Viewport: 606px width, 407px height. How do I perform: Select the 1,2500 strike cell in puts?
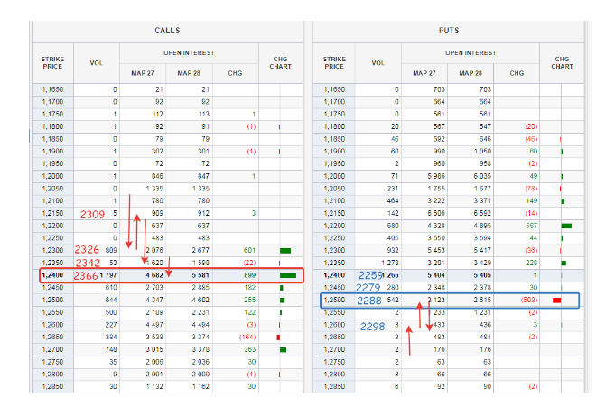pos(335,299)
